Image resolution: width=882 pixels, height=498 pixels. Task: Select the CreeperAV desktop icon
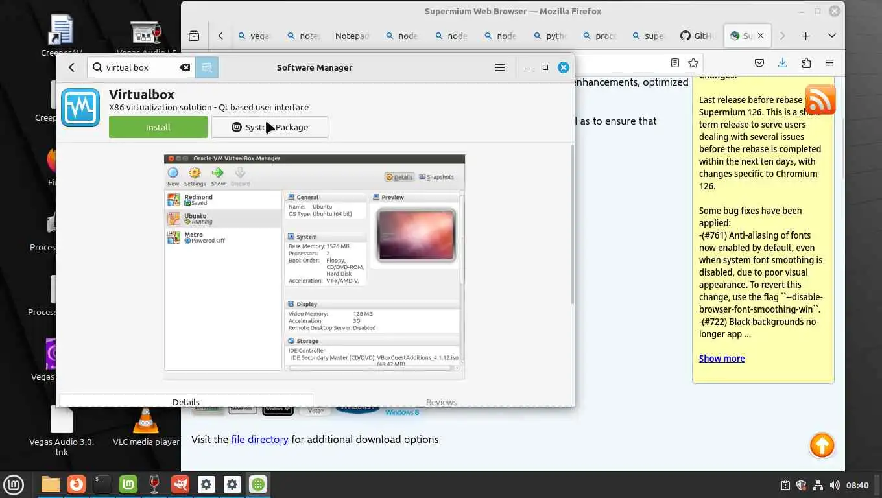tap(62, 36)
